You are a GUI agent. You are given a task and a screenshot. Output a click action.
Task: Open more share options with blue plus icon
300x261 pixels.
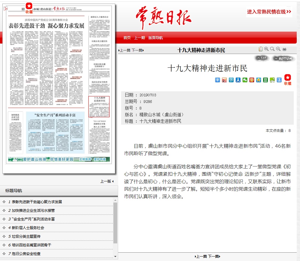[218, 80]
